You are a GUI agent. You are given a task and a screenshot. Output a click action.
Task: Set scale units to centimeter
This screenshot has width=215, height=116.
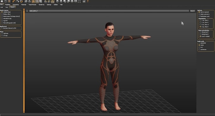pos(203,49)
